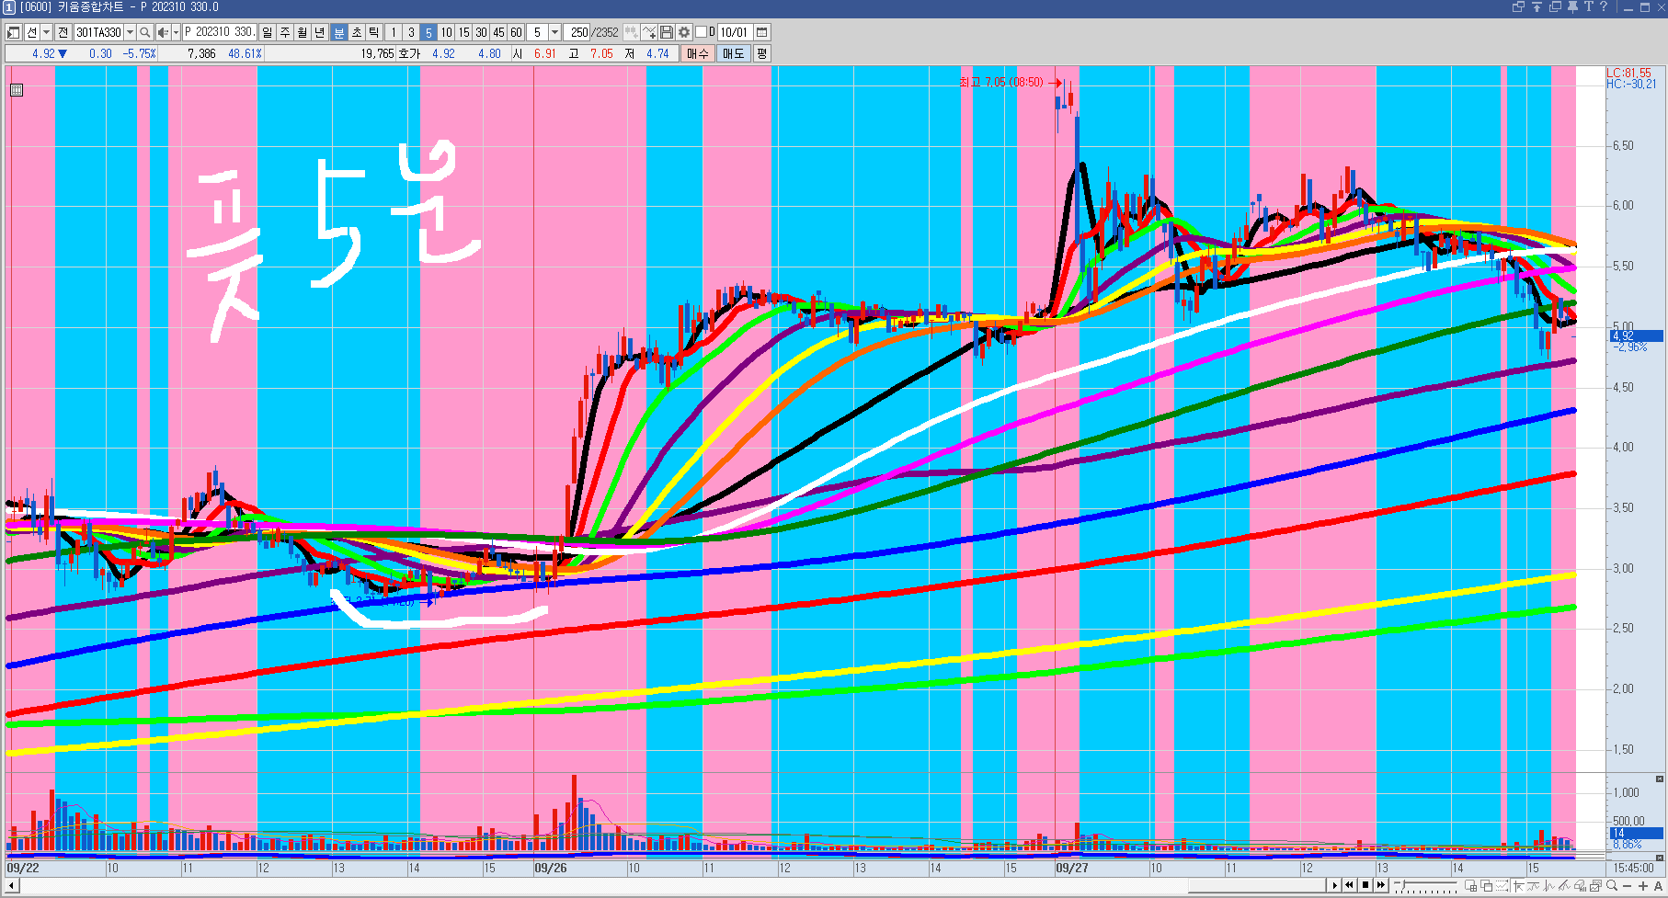1668x898 pixels.
Task: Select the 30-minute interval
Action: 481,32
